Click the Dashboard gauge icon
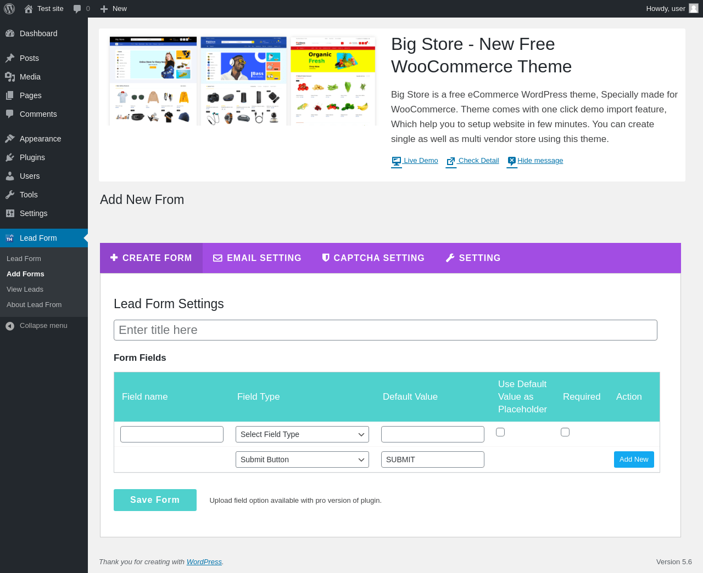This screenshot has width=703, height=573. [10, 33]
